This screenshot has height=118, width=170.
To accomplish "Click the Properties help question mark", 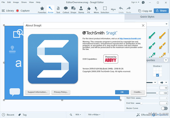I will coord(166,60).
